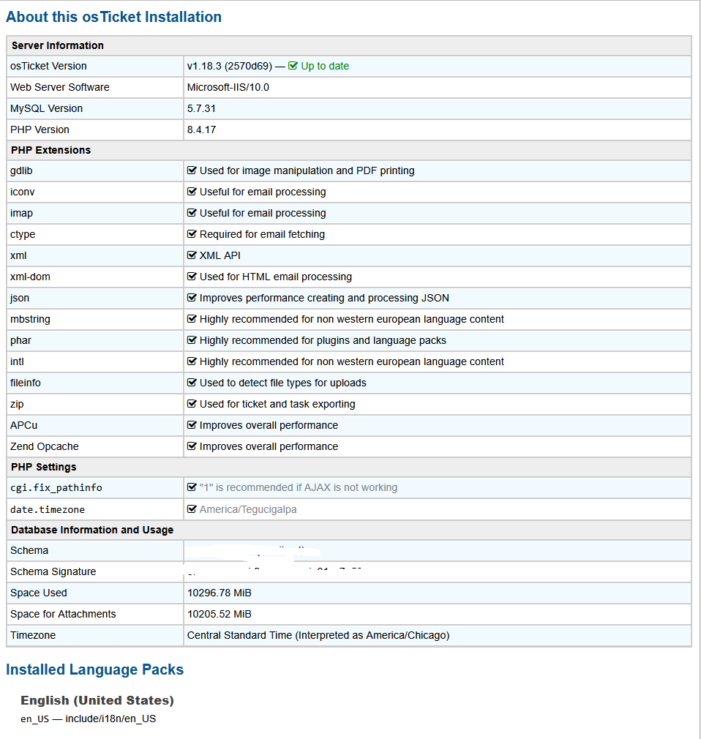Click the PHP version value 8.4.17
The image size is (701, 739).
tap(201, 130)
